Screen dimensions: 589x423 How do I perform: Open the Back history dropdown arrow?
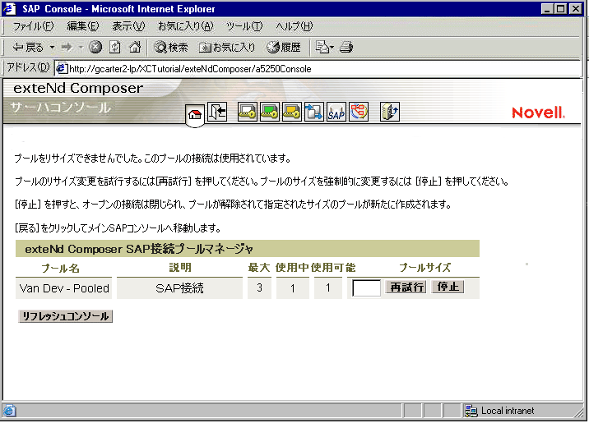pos(52,48)
